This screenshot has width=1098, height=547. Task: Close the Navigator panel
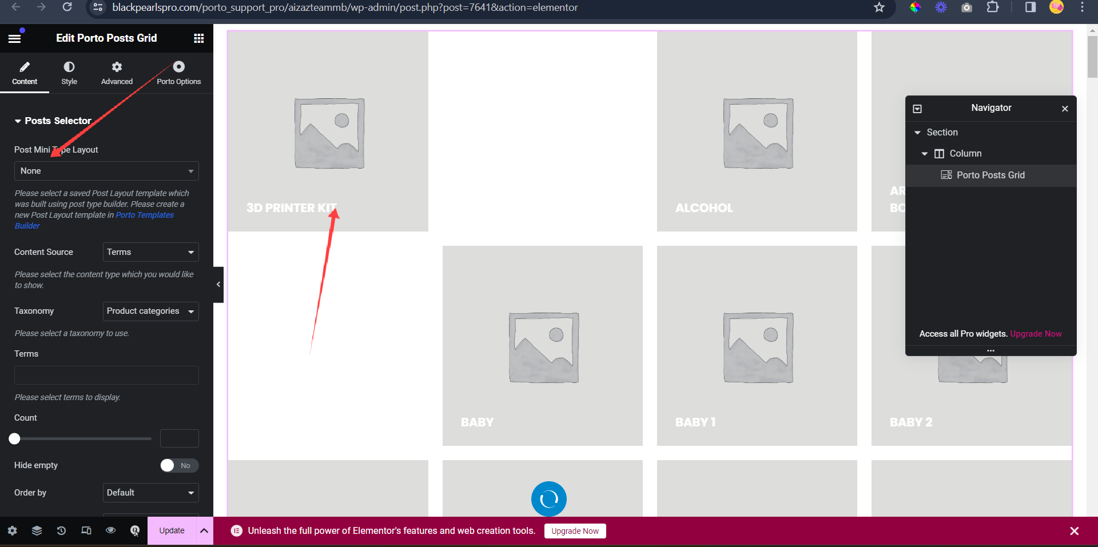1065,109
